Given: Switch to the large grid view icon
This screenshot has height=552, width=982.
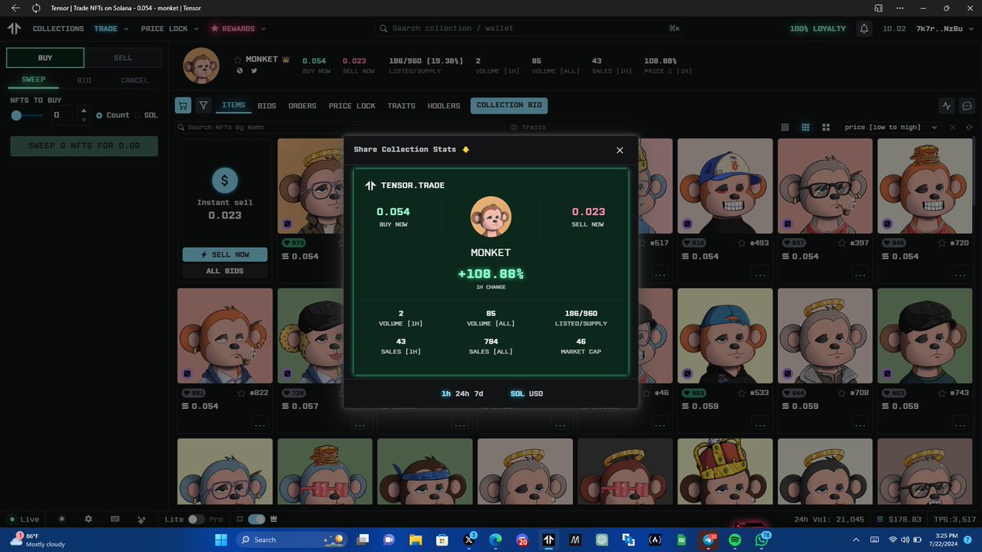Looking at the screenshot, I should pos(825,128).
